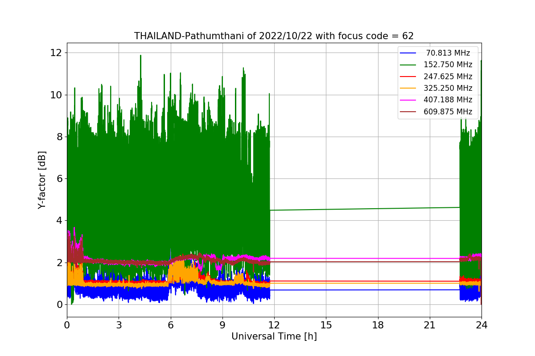Click tick label 2 on Y-factor axis

[59, 263]
